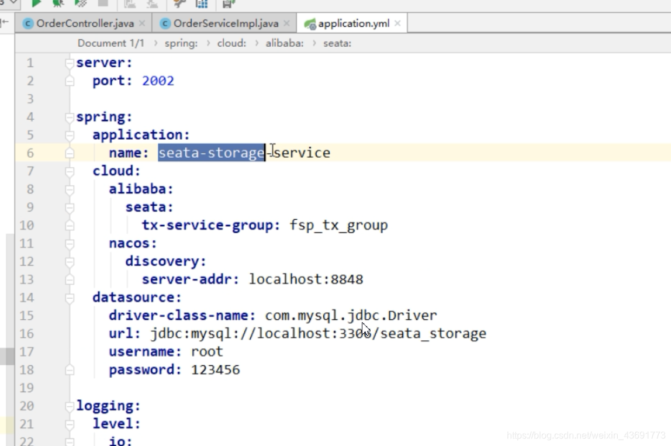This screenshot has height=446, width=671.
Task: Click 'com.mysql.jdbc.Driver' value
Action: point(351,316)
